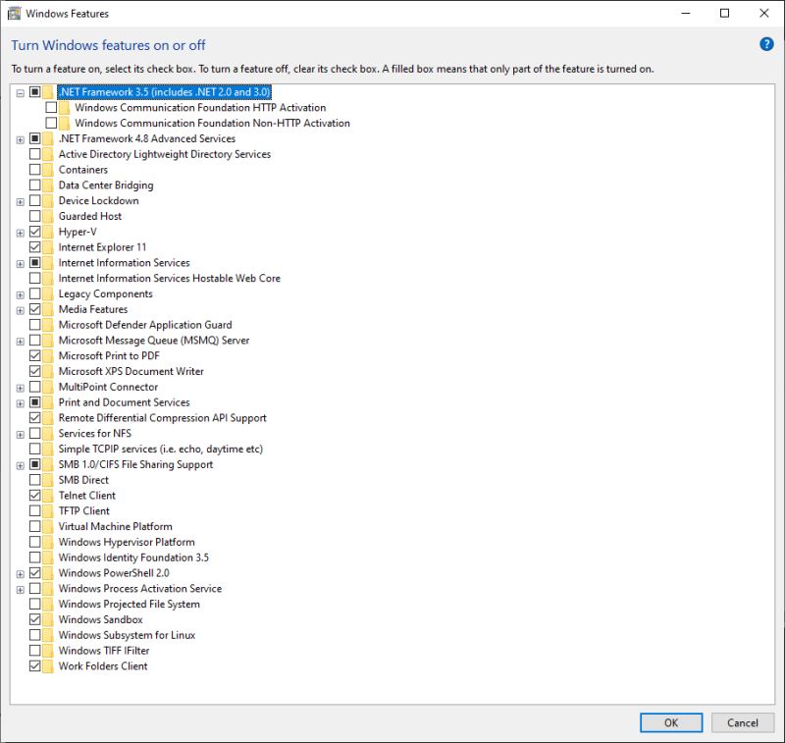Expand the Hyper-V tree node
The image size is (785, 743).
(21, 232)
